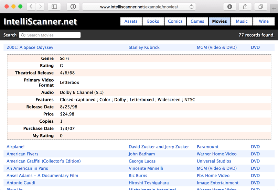Click the Paramount studio link
The image size is (278, 190).
(x=207, y=147)
